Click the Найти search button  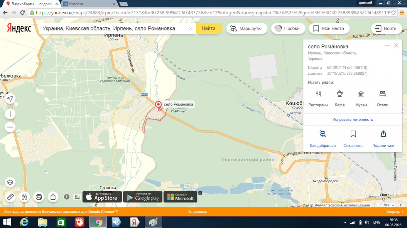(x=208, y=28)
